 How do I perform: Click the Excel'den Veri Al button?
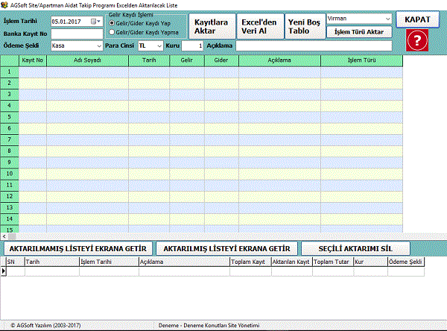(x=259, y=26)
